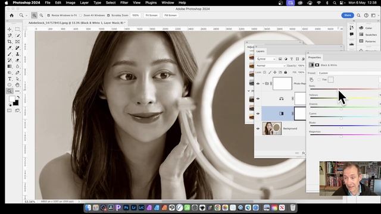Open the Preset dropdown in Properties
This screenshot has height=214, width=381.
tap(349, 73)
